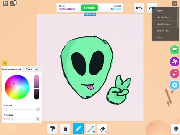Select player black in the list
The height and width of the screenshot is (135, 180).
coord(165,37)
